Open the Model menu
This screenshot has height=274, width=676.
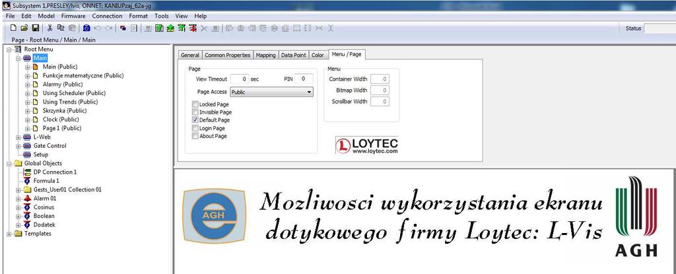(46, 16)
